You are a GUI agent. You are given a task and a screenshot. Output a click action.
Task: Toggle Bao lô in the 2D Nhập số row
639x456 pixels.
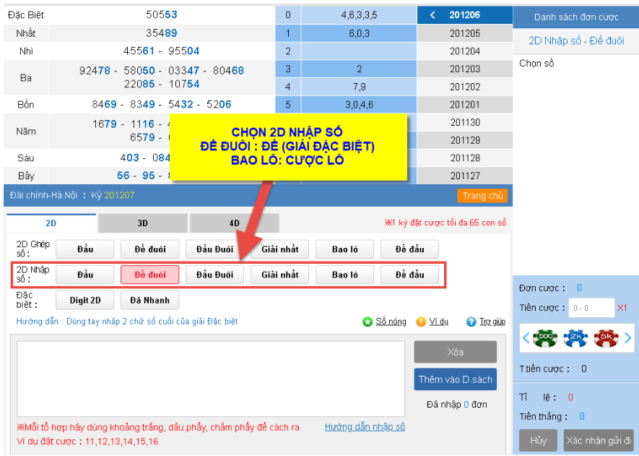point(344,275)
